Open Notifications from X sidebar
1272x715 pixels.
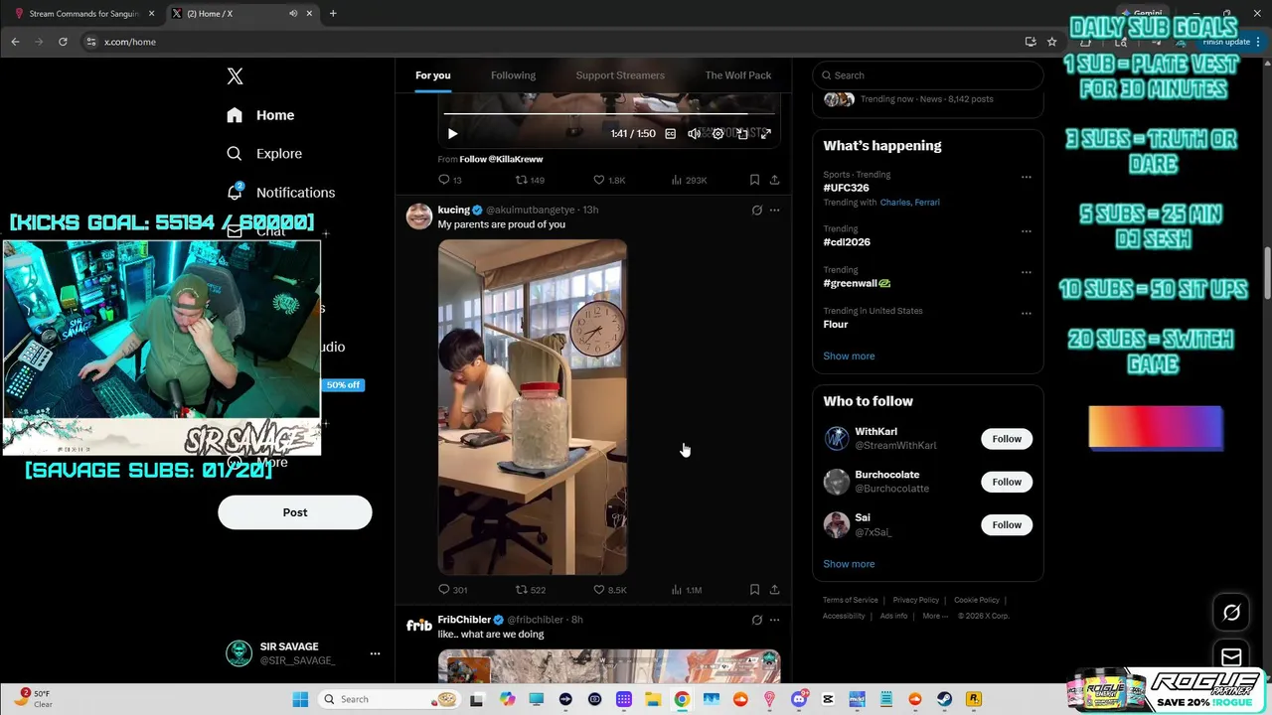click(x=280, y=193)
